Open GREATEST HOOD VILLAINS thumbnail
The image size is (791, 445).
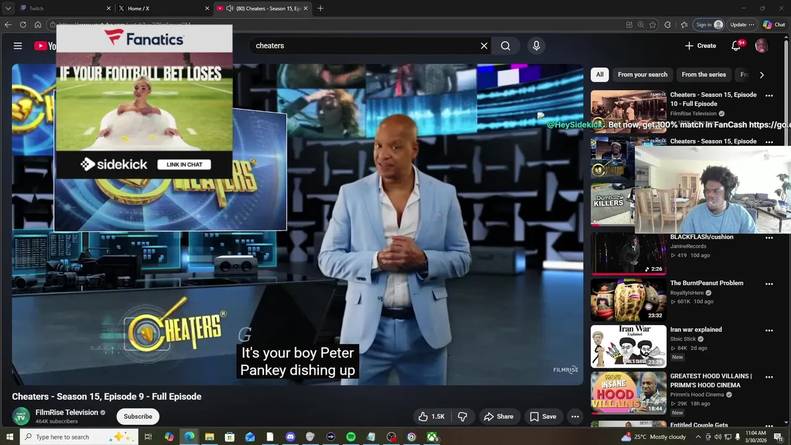click(x=628, y=392)
